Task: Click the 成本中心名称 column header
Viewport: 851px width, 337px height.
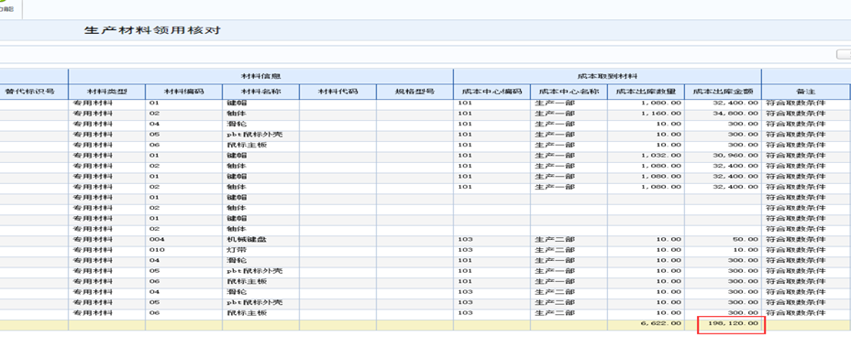Action: [569, 92]
